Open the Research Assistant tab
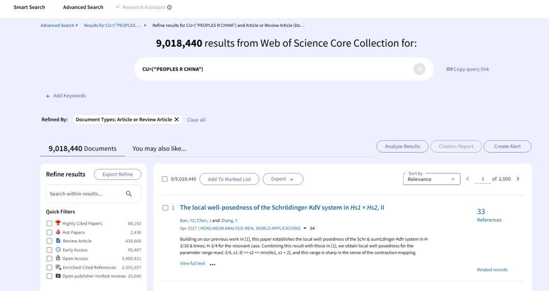 [x=143, y=7]
